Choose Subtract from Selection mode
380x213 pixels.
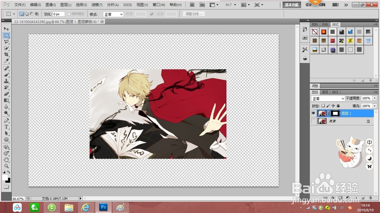31,14
